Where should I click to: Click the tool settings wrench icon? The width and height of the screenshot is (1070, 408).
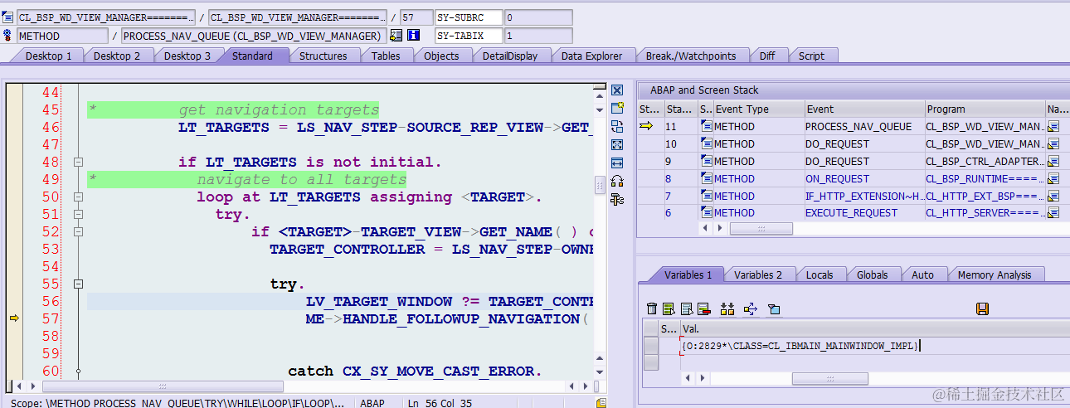click(x=616, y=199)
